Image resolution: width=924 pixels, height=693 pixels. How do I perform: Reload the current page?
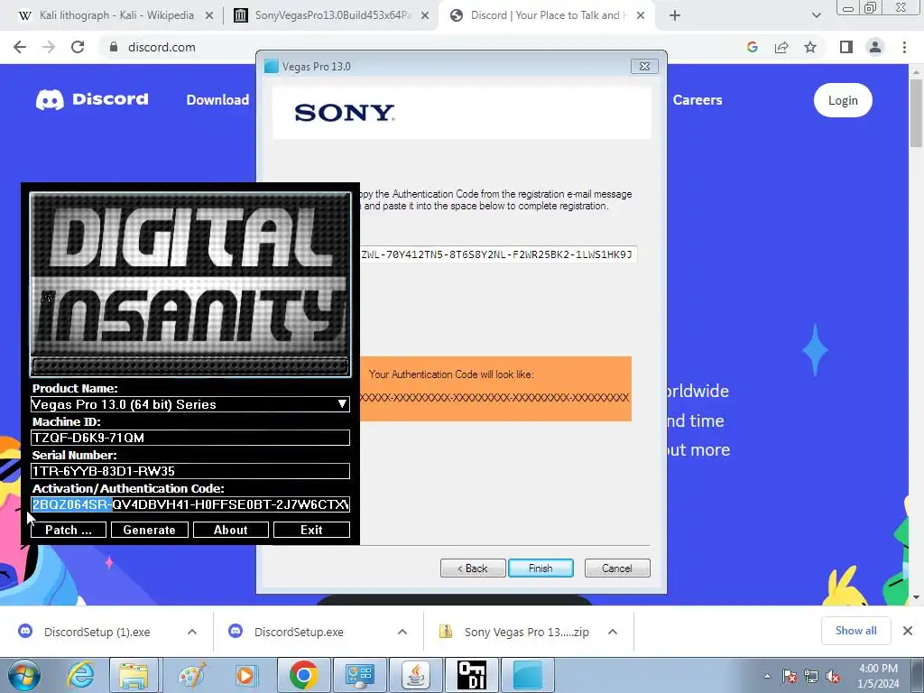click(x=78, y=47)
